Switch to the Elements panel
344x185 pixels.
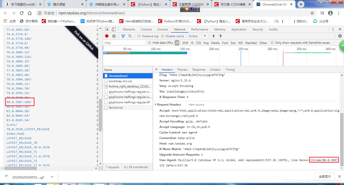coord(129,29)
